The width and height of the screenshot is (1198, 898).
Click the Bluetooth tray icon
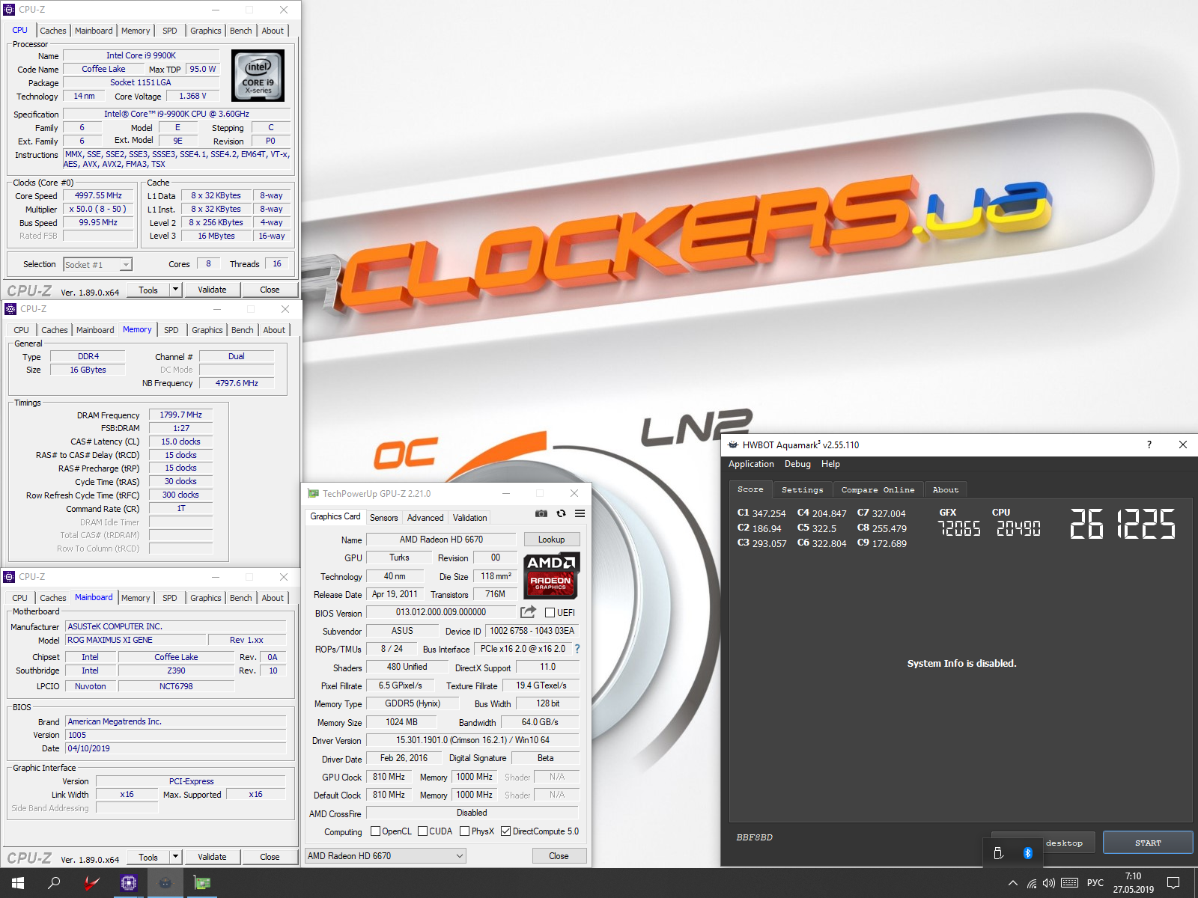pos(1028,853)
